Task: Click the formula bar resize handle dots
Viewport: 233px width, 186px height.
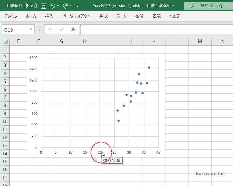Action: point(39,29)
